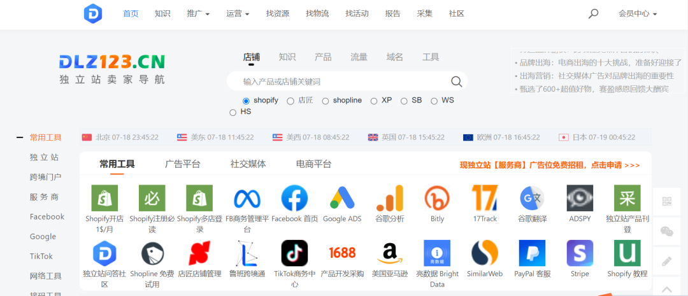Select the 流量 search category tab

pyautogui.click(x=359, y=57)
